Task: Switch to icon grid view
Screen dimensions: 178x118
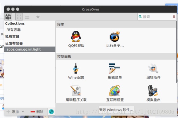Action: pyautogui.click(x=19, y=17)
